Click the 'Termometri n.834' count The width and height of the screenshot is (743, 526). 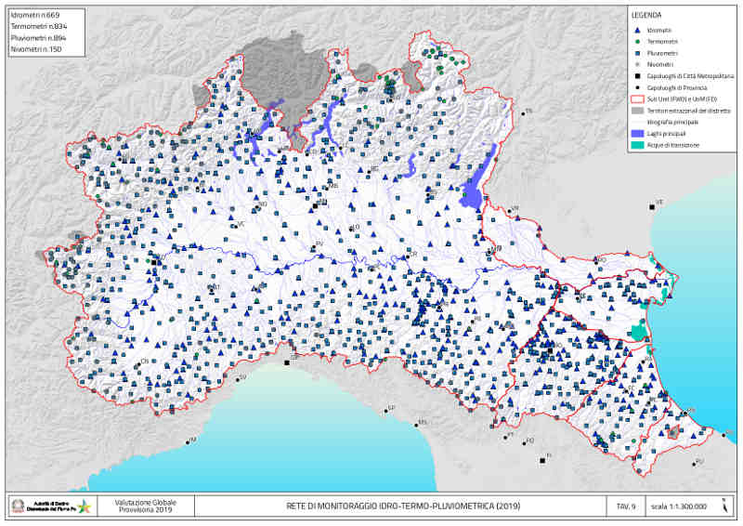pyautogui.click(x=39, y=27)
